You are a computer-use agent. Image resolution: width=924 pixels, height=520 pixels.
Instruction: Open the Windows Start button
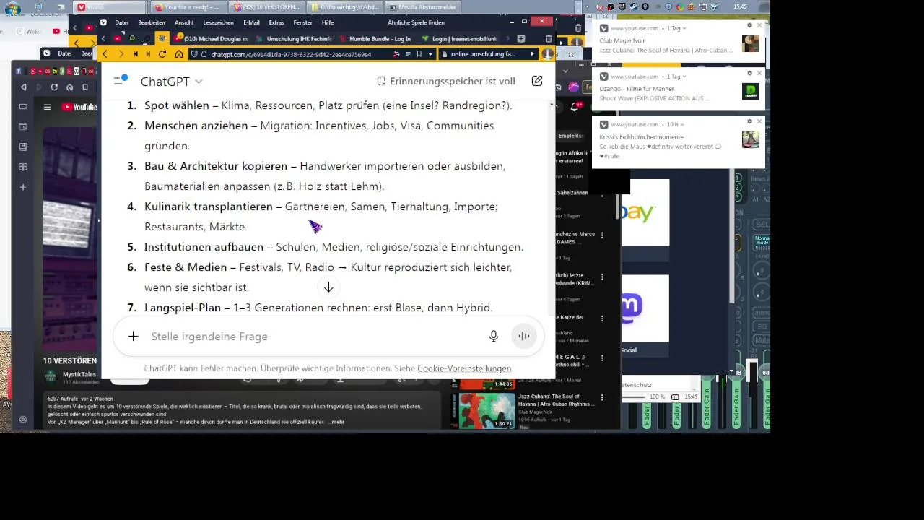12,8
